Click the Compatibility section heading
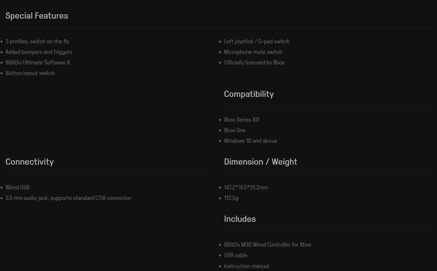Image resolution: width=437 pixels, height=271 pixels. (x=249, y=94)
